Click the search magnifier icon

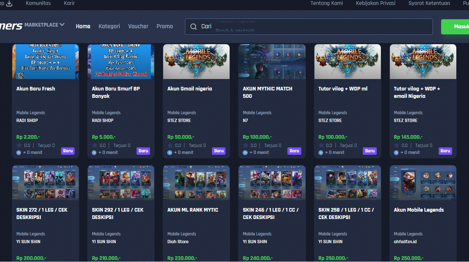pyautogui.click(x=194, y=27)
